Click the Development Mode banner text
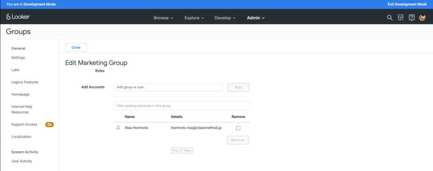 coord(32,4)
